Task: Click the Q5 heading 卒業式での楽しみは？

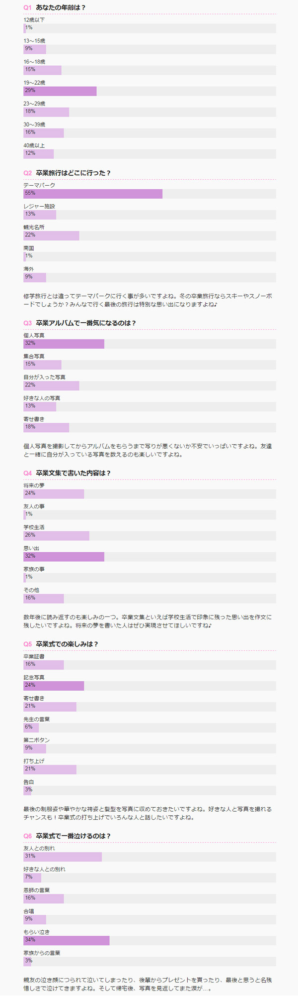Action: [67, 644]
